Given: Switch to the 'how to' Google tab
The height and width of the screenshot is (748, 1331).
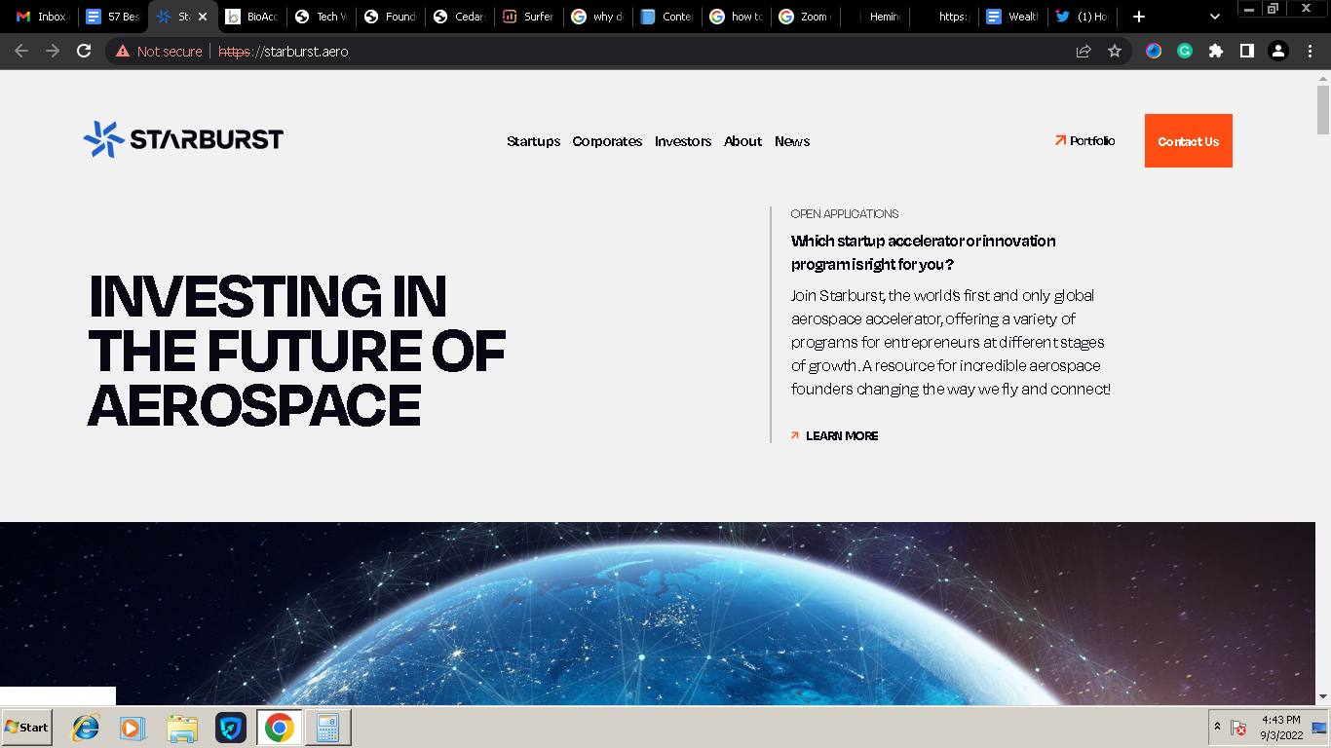Looking at the screenshot, I should coord(737,17).
